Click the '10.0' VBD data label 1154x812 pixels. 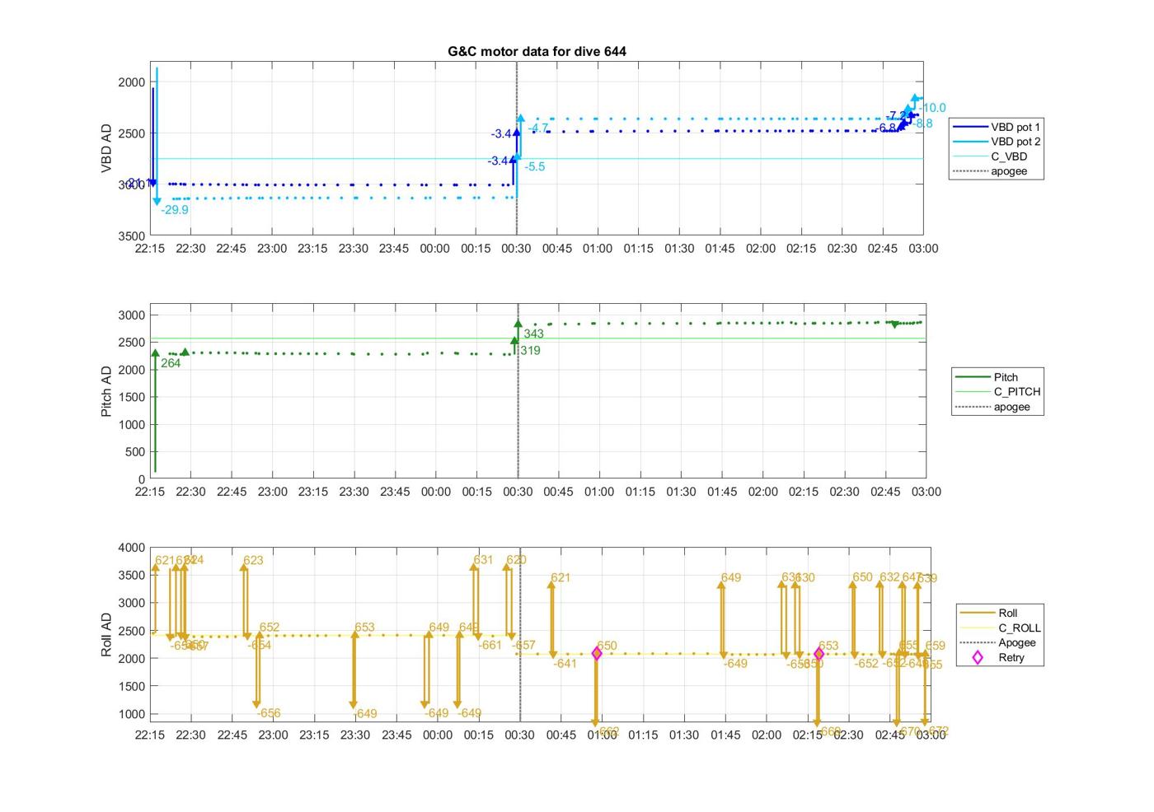tap(934, 108)
